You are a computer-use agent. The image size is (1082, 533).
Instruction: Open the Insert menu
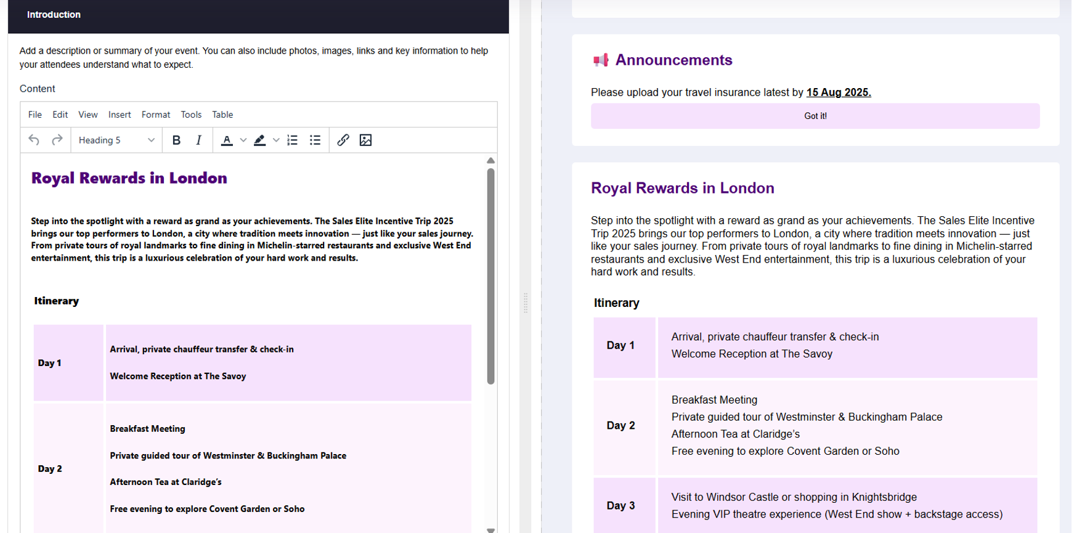[x=120, y=115]
